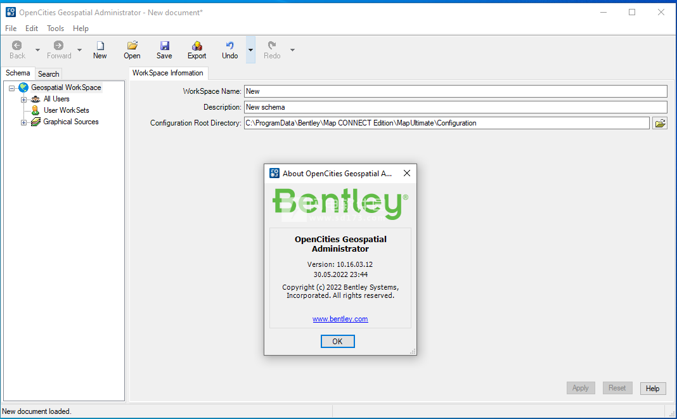Select the Geospatial WorkSpace globe icon

[x=23, y=87]
